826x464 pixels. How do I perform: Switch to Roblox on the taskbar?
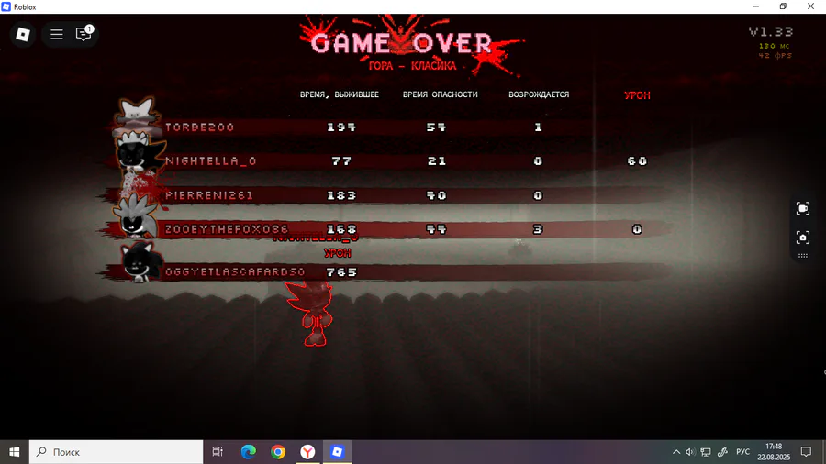tap(337, 452)
